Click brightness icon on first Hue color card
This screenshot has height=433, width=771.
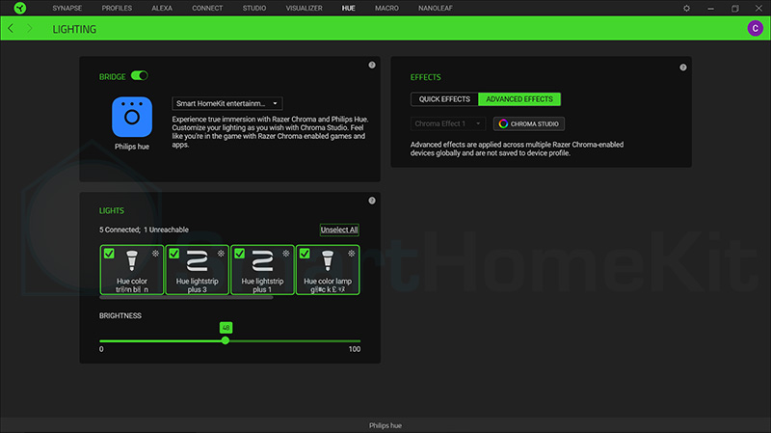click(155, 254)
